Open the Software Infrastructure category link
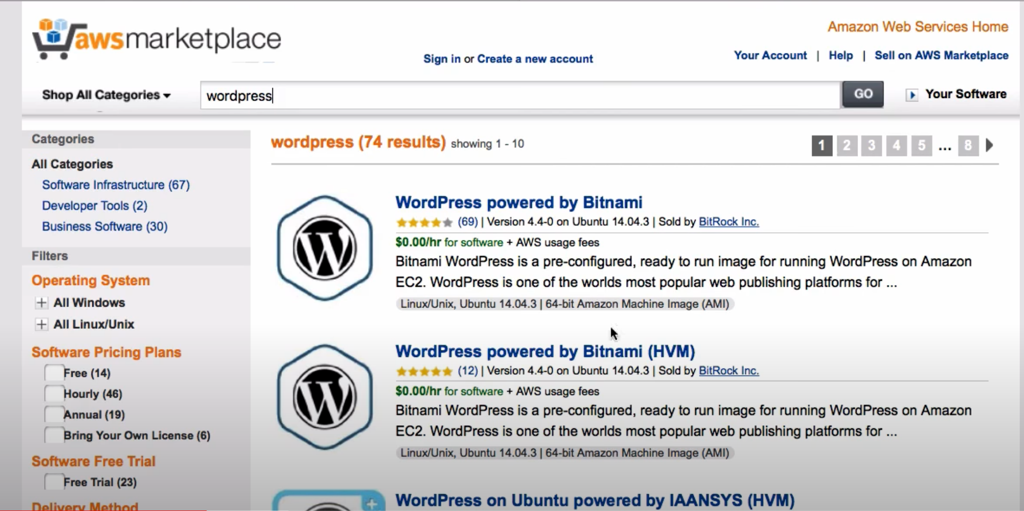Image resolution: width=1024 pixels, height=511 pixels. coord(116,185)
